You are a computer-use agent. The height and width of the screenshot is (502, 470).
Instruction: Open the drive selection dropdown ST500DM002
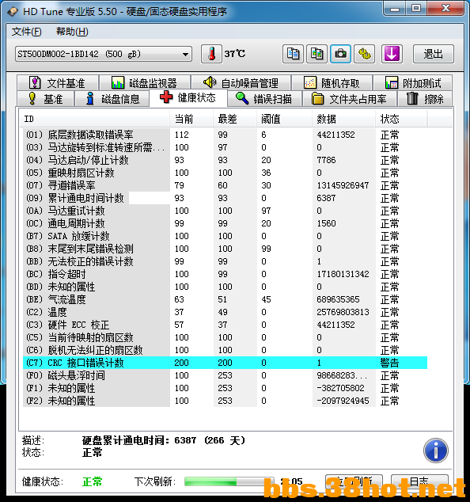(x=104, y=54)
